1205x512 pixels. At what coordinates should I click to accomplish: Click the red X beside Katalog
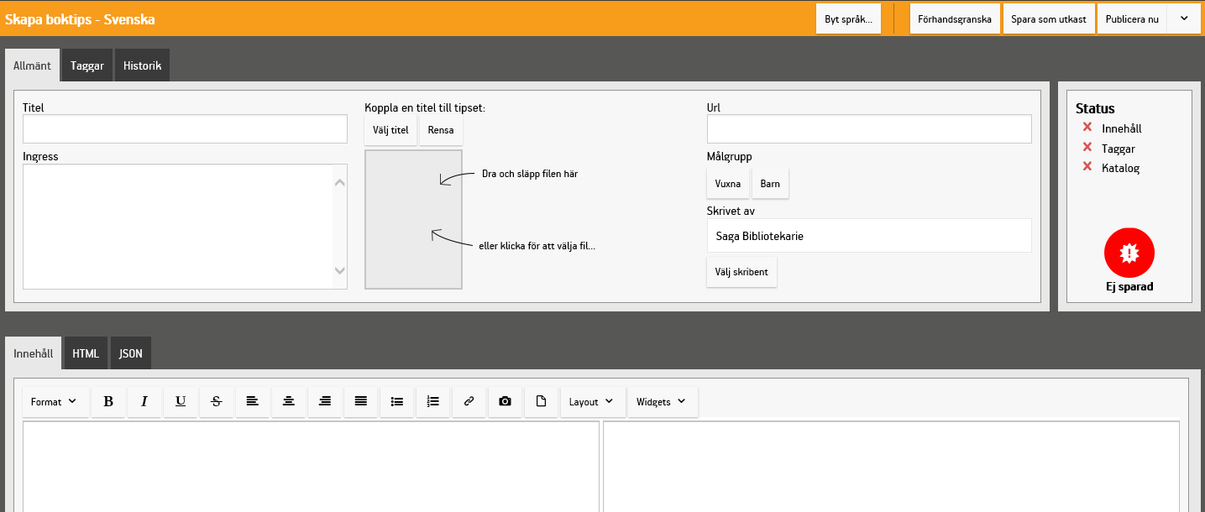click(x=1087, y=167)
